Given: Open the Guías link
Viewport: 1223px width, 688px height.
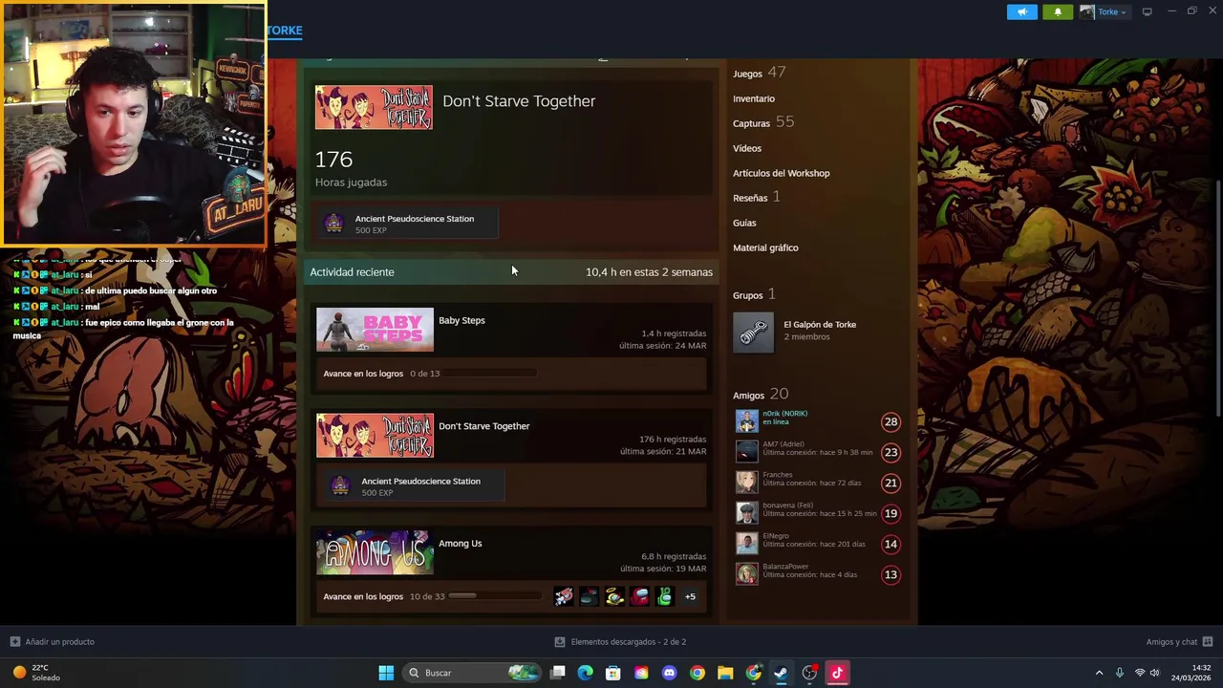Looking at the screenshot, I should [744, 223].
